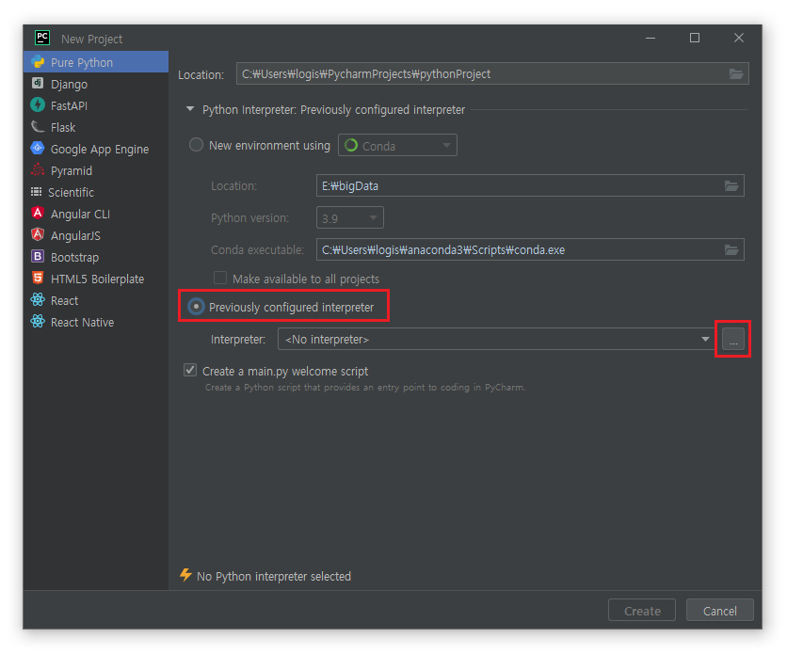This screenshot has height=654, width=787.
Task: Click the Create button
Action: tap(642, 611)
